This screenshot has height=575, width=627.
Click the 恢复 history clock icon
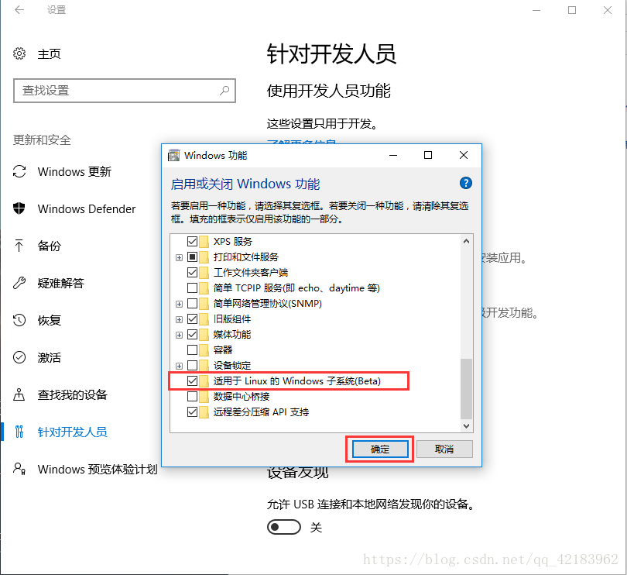[19, 320]
